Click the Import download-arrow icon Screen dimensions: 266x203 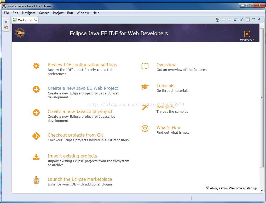point(36,157)
